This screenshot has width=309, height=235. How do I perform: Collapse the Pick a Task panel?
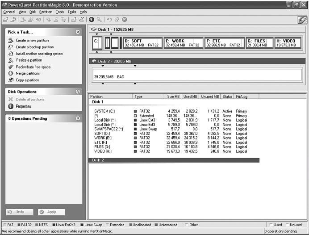(x=78, y=32)
